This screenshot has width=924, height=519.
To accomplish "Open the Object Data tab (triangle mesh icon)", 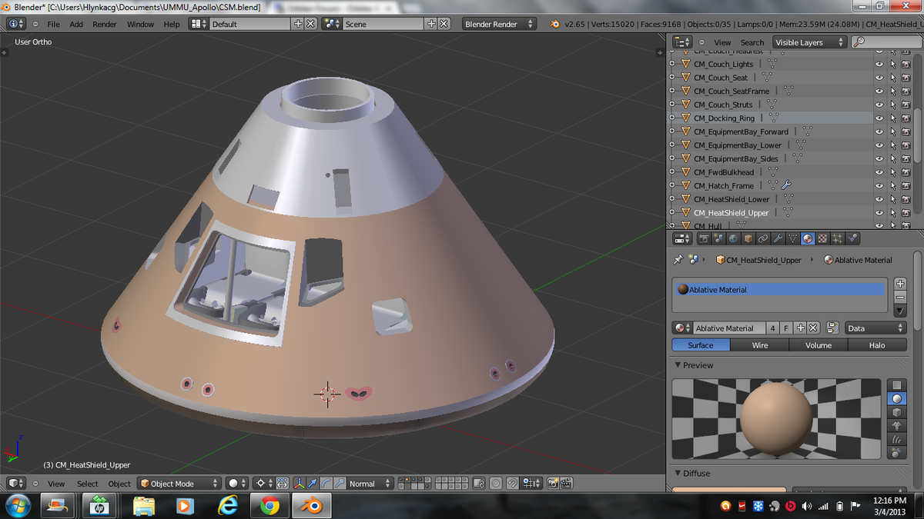I will [793, 239].
